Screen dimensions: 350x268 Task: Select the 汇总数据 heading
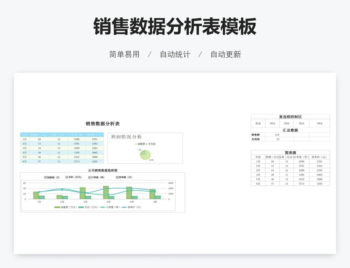pyautogui.click(x=290, y=130)
